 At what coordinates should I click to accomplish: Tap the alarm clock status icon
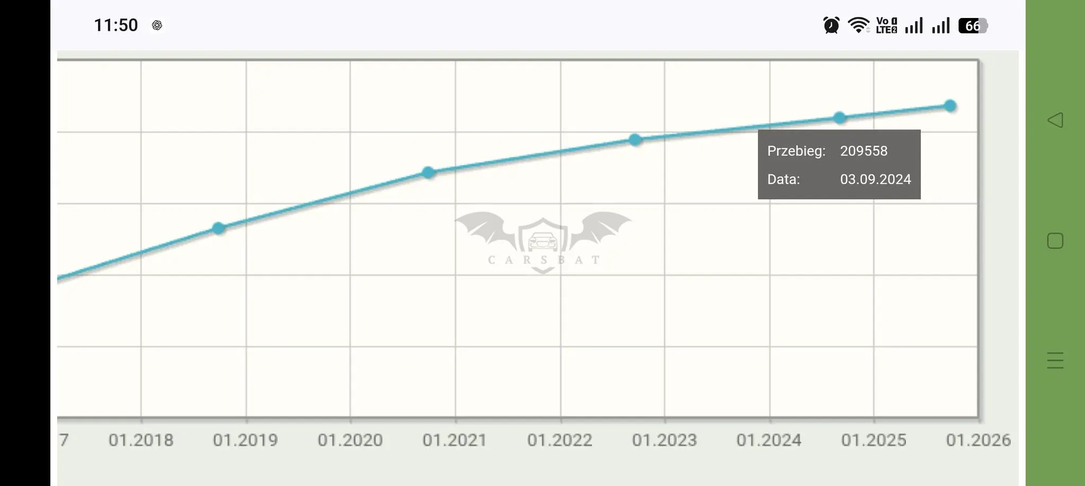831,25
